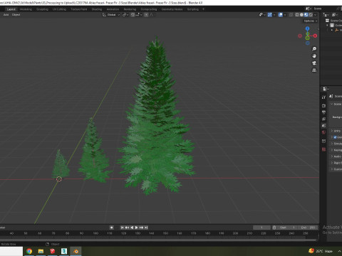Open Blender icon in the taskbar
Screen dimensions: 342x256
click(x=76, y=251)
